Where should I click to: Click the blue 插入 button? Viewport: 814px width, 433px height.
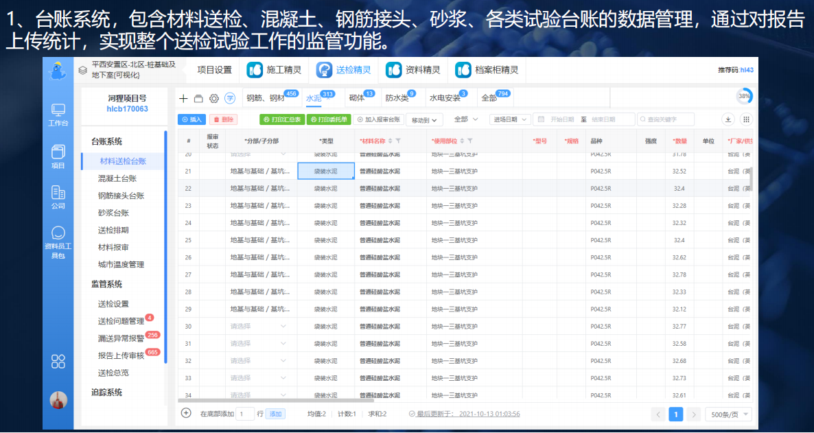(x=191, y=119)
